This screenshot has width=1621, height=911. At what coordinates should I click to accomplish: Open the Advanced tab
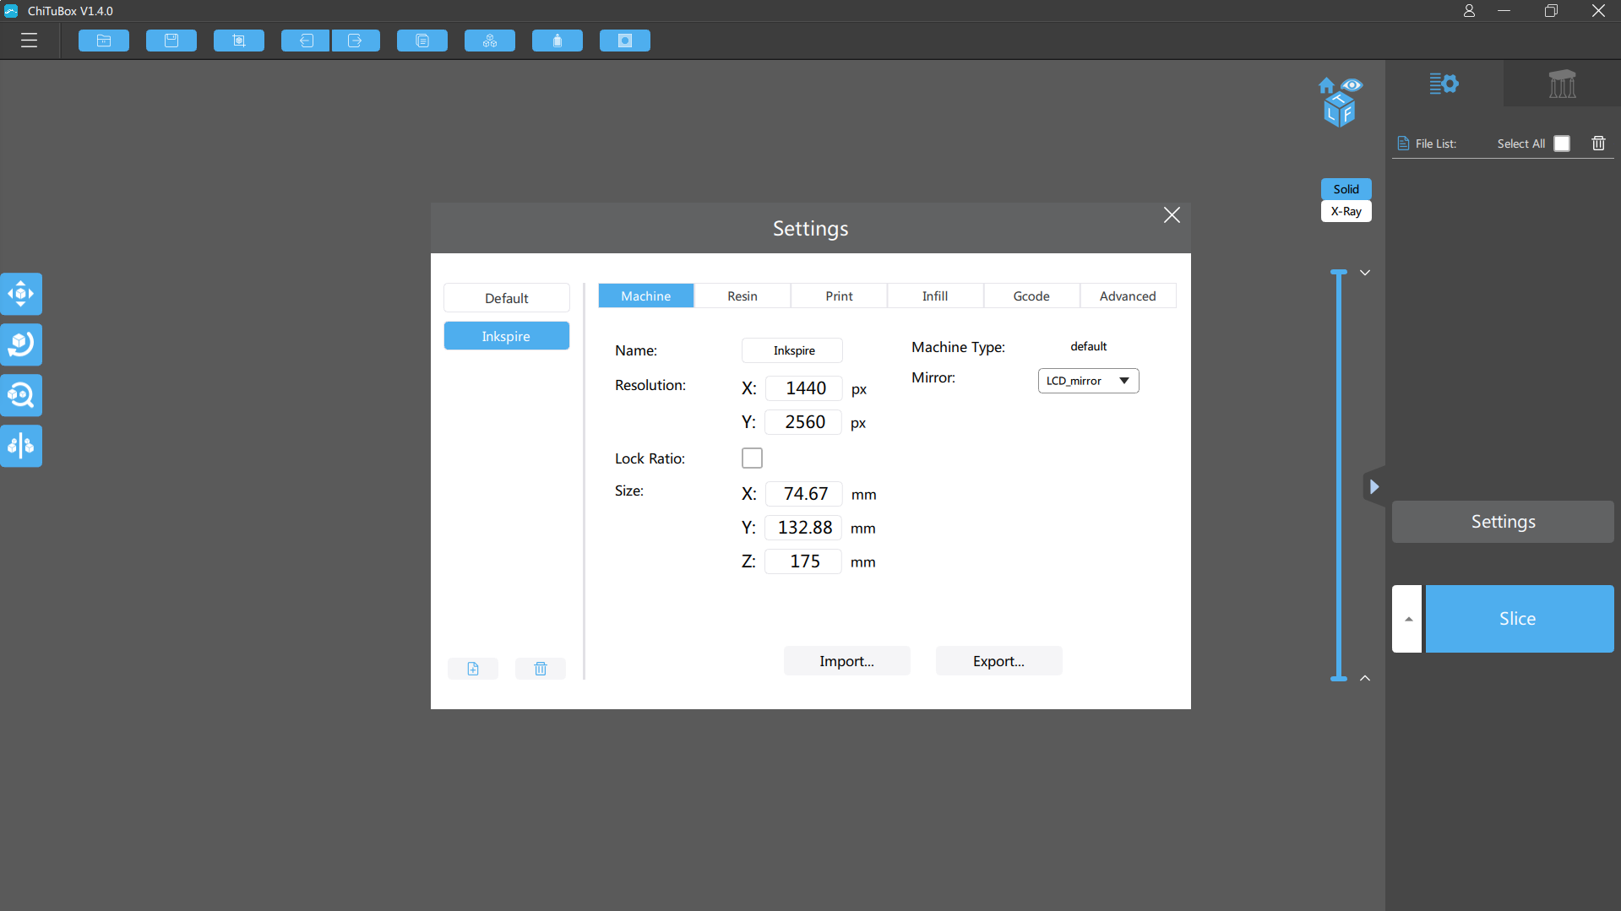coord(1128,296)
